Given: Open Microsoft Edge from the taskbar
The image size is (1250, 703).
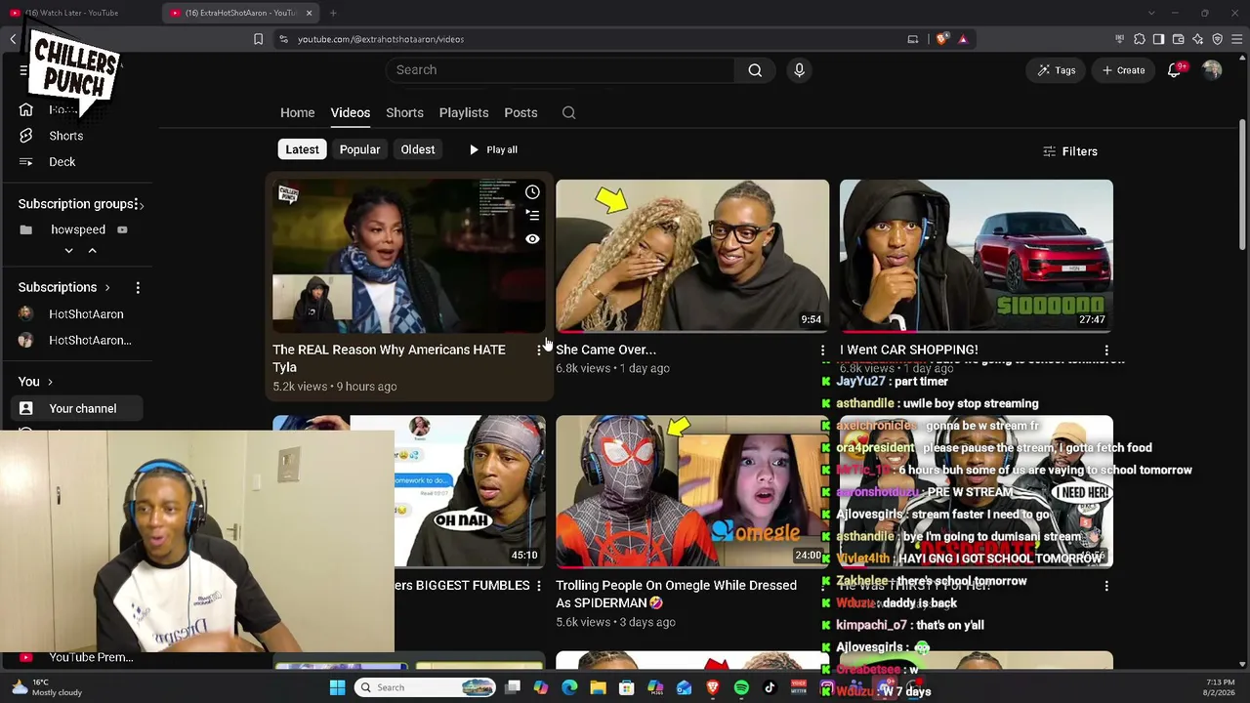Looking at the screenshot, I should click(x=569, y=687).
